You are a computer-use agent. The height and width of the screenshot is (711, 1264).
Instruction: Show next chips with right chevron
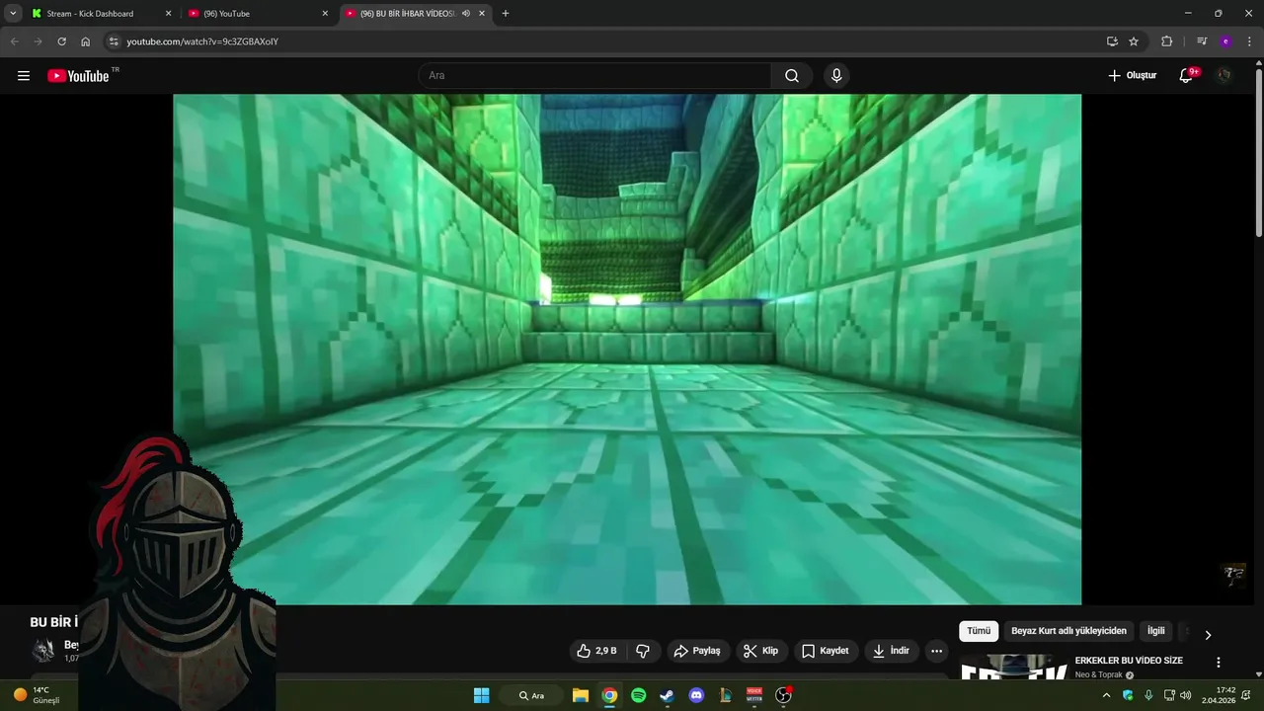click(x=1207, y=635)
